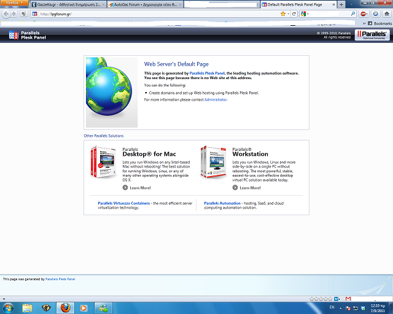Switch to Firefox in the taskbar
Viewport: 393px width, 314px height.
(x=65, y=308)
